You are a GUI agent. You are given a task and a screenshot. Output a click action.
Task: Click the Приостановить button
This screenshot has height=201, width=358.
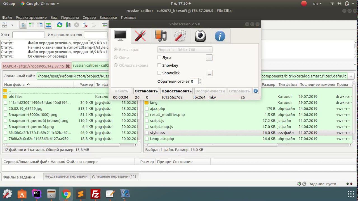[x=176, y=91]
